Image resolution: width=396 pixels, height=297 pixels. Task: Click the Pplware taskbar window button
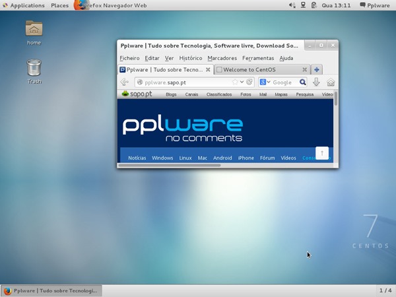click(51, 290)
